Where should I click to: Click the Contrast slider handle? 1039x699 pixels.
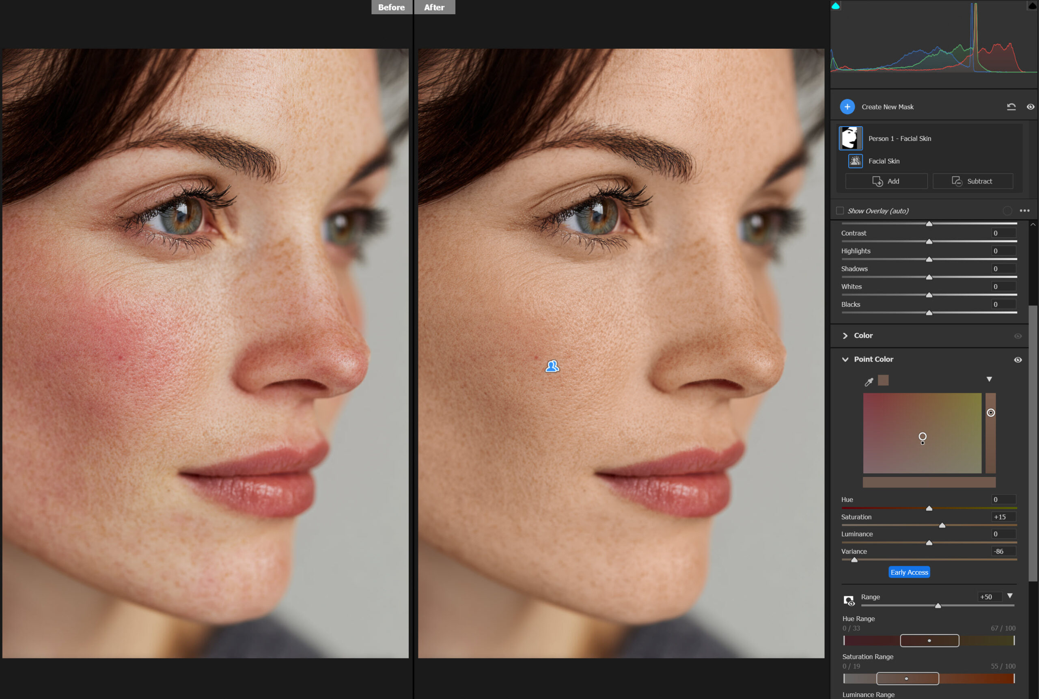tap(929, 241)
